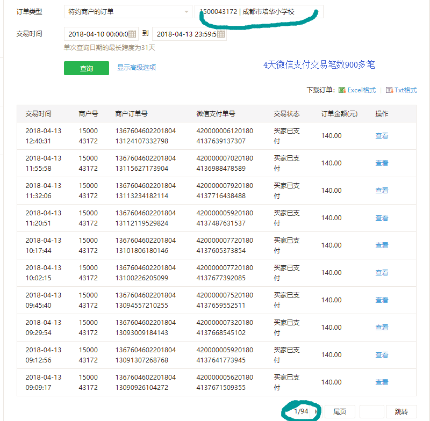Select the hint 单次查询日期的最长跨度为31天
This screenshot has width=430, height=421.
(x=110, y=48)
